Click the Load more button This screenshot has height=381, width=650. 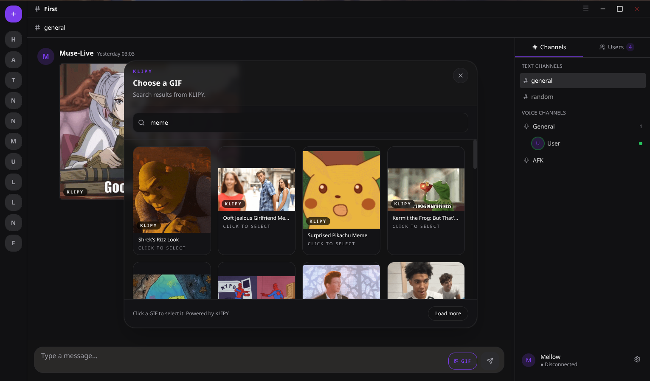point(448,314)
